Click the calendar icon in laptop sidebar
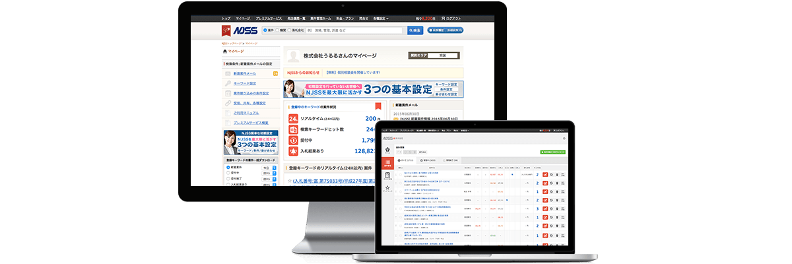Screen dimensions: 792x264 pyautogui.click(x=388, y=176)
